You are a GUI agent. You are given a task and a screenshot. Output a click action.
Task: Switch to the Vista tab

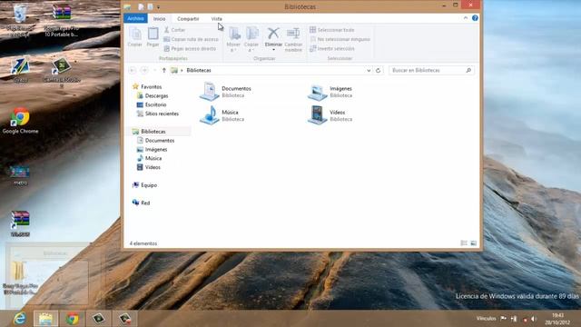[216, 18]
